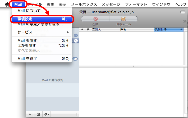Click the 迷惑メール junk toolbar icon
This screenshot has height=118, width=188.
coord(123,19)
